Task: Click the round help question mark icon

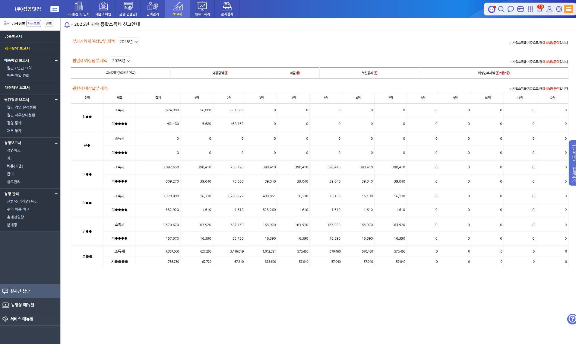Action: 572,319
